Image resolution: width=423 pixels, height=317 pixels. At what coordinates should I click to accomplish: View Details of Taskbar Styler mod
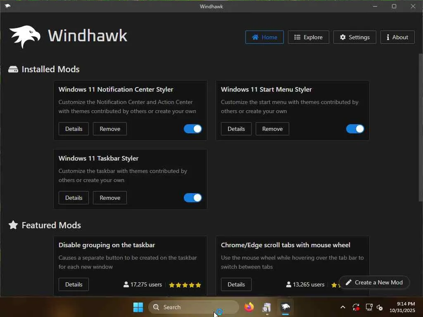click(74, 198)
